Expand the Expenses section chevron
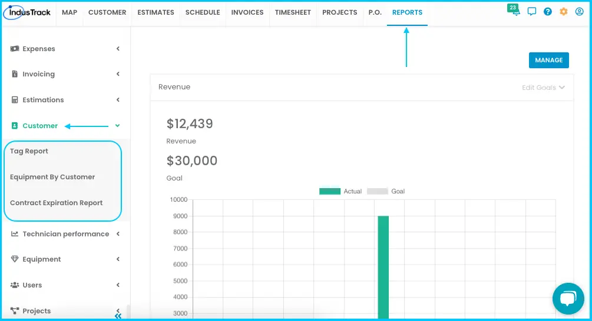 (x=118, y=49)
